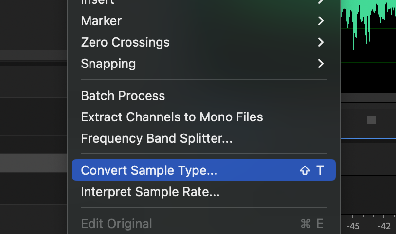
Task: Click the gray bar beneath the waveform
Action: 368,98
